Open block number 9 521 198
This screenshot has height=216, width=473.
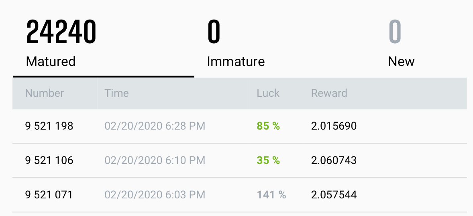click(x=49, y=126)
